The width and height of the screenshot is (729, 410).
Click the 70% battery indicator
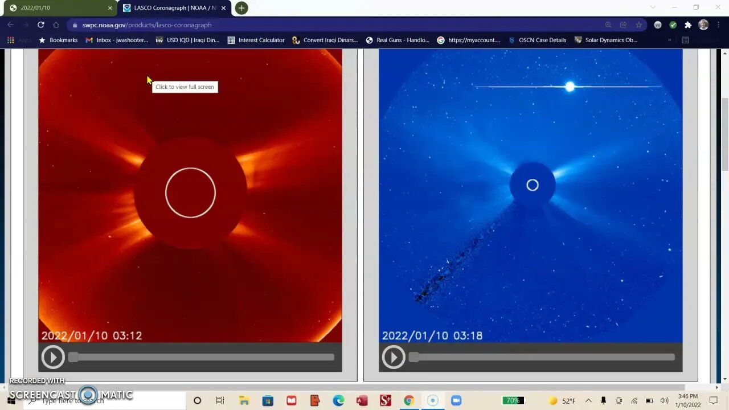tap(513, 400)
